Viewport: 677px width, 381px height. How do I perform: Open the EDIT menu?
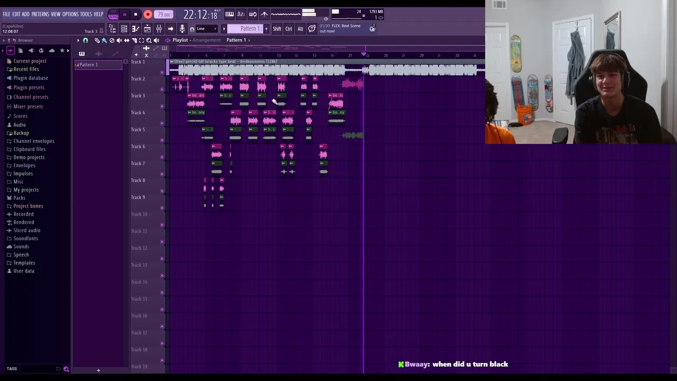16,14
